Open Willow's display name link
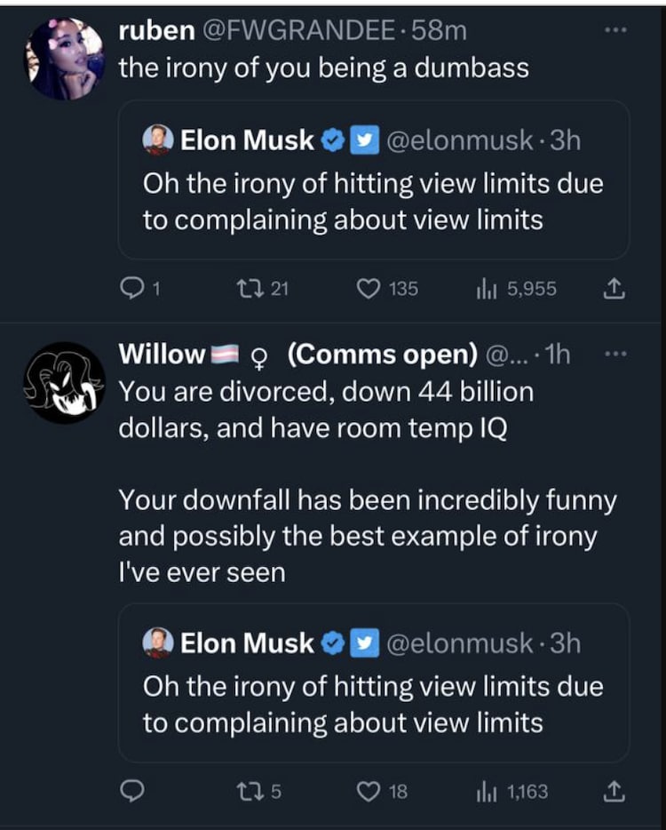666x830 pixels. coord(162,354)
